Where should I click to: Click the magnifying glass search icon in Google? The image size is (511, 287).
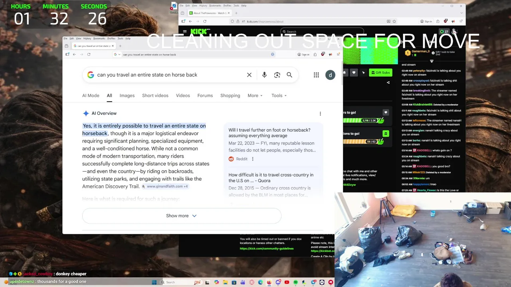point(289,75)
